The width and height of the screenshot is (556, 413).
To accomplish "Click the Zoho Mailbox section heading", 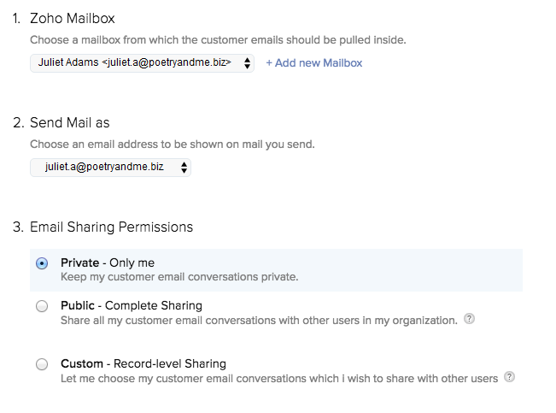I will (x=73, y=18).
